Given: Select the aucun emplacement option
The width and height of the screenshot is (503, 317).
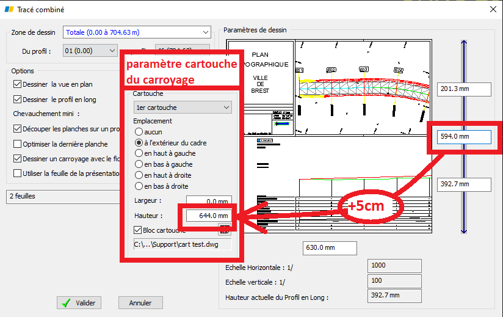Looking at the screenshot, I should tap(139, 131).
